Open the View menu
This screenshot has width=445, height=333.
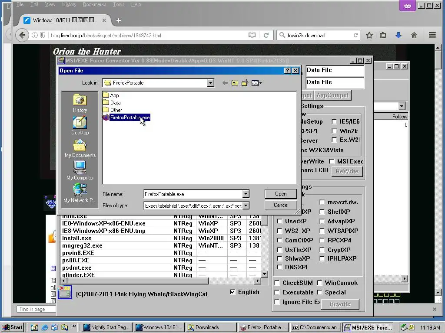[50, 4]
